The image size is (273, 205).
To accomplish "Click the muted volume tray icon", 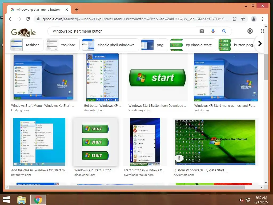I will pyautogui.click(x=241, y=200).
